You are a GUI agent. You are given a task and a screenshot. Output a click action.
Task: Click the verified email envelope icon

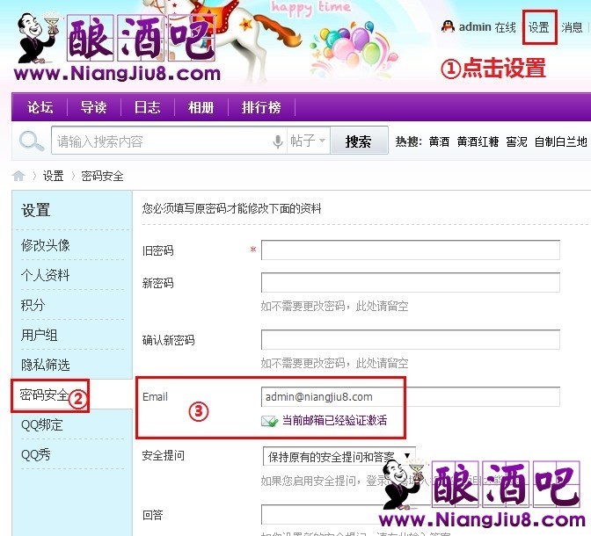[x=269, y=421]
